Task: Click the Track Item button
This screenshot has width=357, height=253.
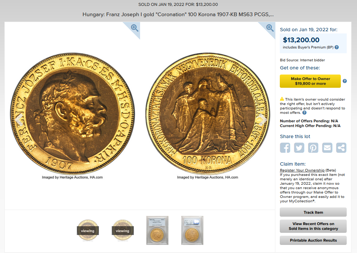Action: pos(313,212)
